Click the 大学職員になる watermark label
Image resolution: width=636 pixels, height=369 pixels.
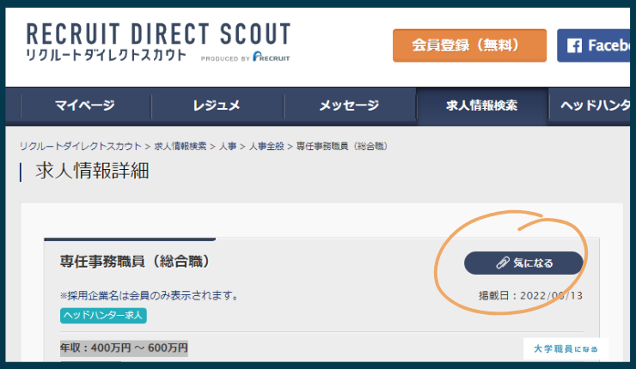tap(566, 349)
